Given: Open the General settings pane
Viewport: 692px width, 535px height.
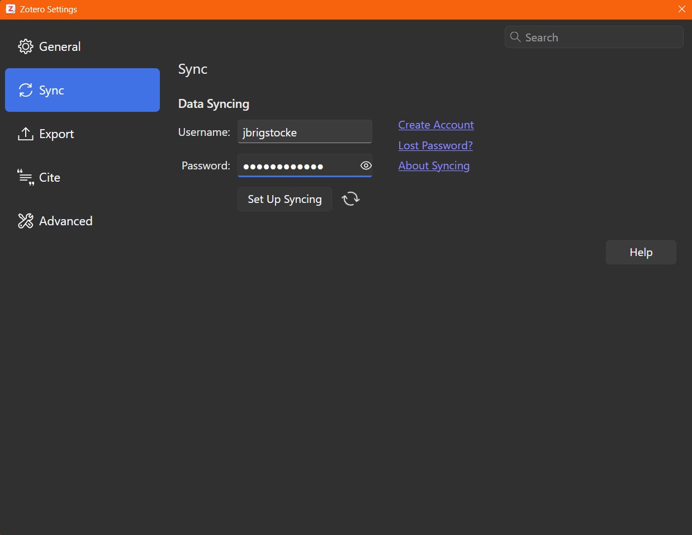Looking at the screenshot, I should (x=82, y=46).
